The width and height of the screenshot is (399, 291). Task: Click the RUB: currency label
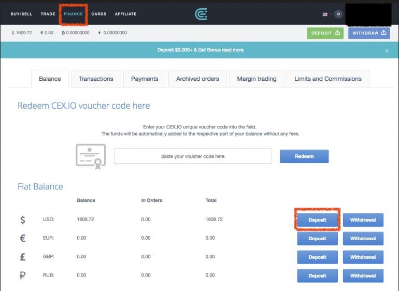(48, 275)
